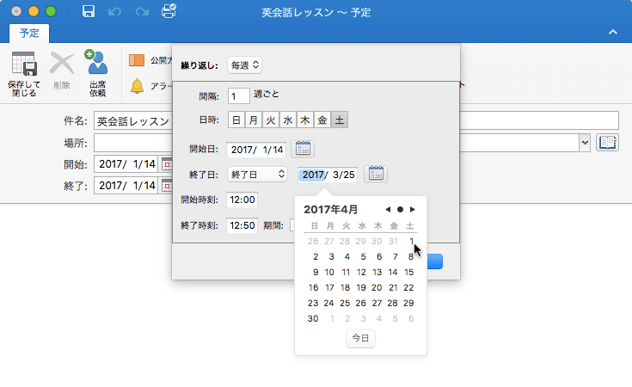Select the 予定 ribbon tab
Image resolution: width=632 pixels, height=387 pixels.
tap(29, 33)
